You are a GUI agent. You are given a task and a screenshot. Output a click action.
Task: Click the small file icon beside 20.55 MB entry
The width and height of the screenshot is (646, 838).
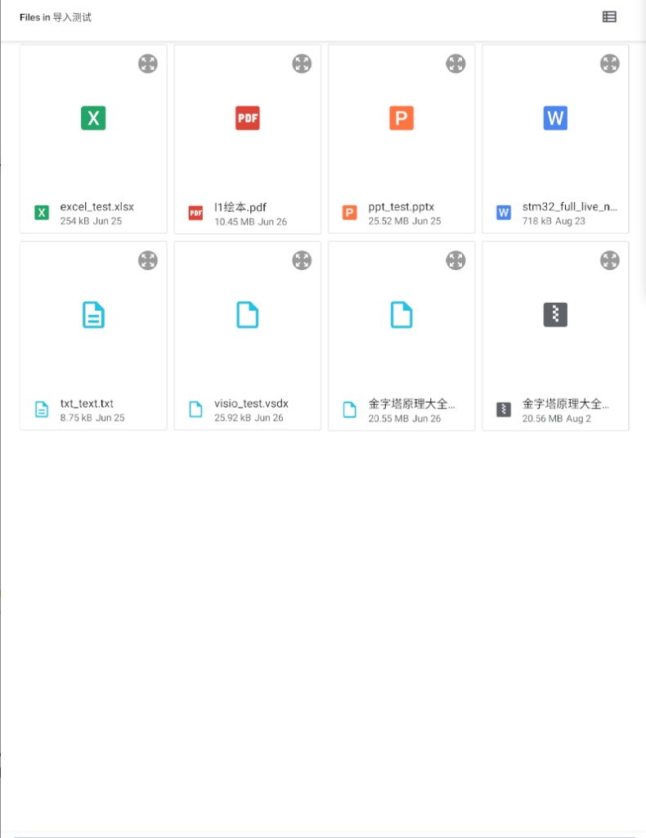(x=350, y=409)
